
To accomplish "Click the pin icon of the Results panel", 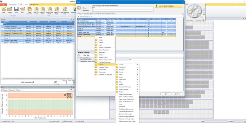I will coord(71,19).
